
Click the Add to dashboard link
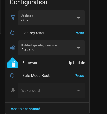click(x=26, y=109)
